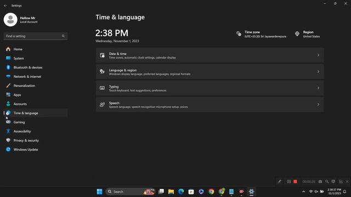Viewport: 351px width, 197px height.
Task: Open the Region United States shortcut
Action: (x=307, y=34)
